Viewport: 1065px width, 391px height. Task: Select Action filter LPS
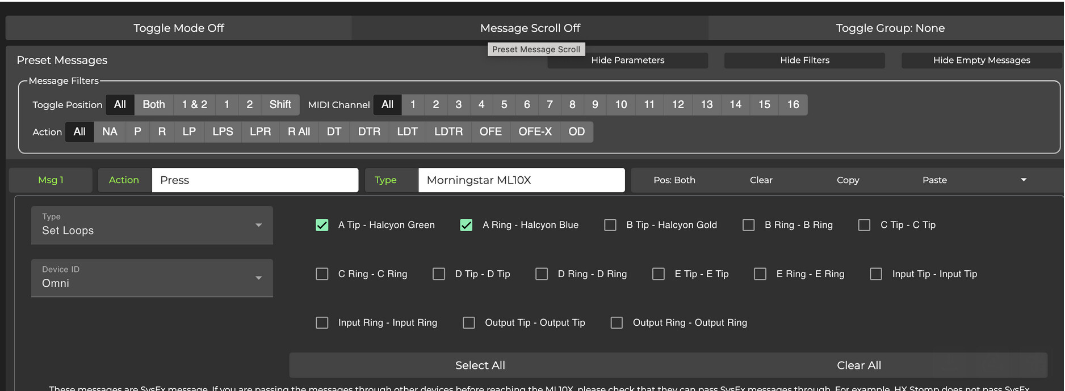click(x=223, y=131)
